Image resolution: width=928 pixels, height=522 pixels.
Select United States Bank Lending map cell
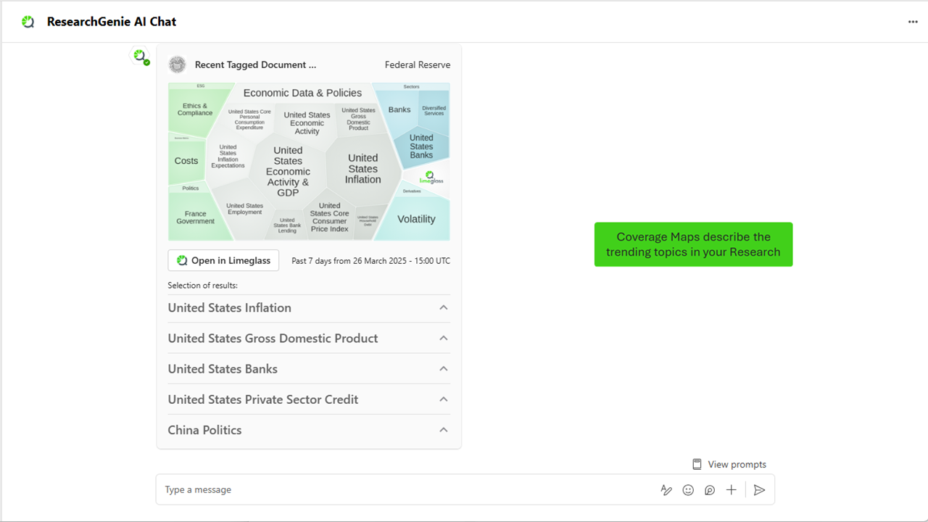click(287, 225)
